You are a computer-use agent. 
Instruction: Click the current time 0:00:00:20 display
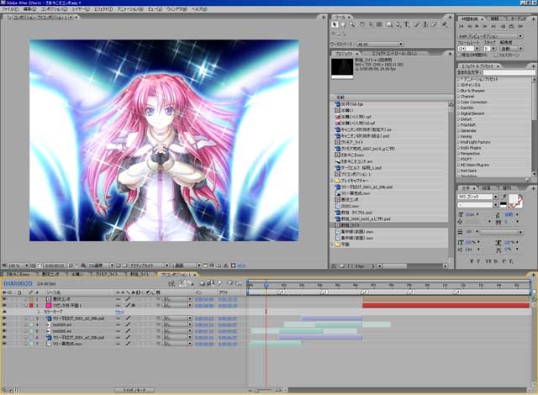coord(18,283)
